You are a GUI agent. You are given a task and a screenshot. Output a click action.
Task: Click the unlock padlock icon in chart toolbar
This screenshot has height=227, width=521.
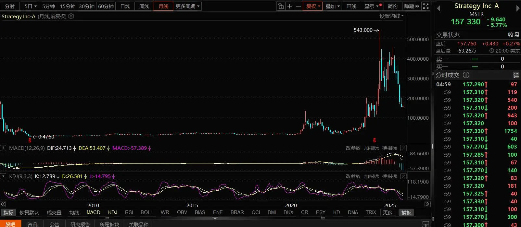pos(281,6)
